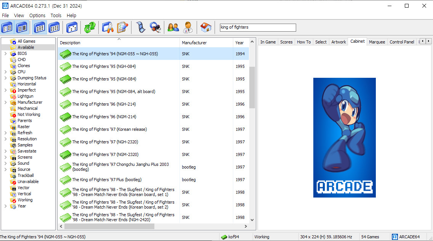This screenshot has width=433, height=241.
Task: Switch to the How To tab
Action: [x=304, y=42]
